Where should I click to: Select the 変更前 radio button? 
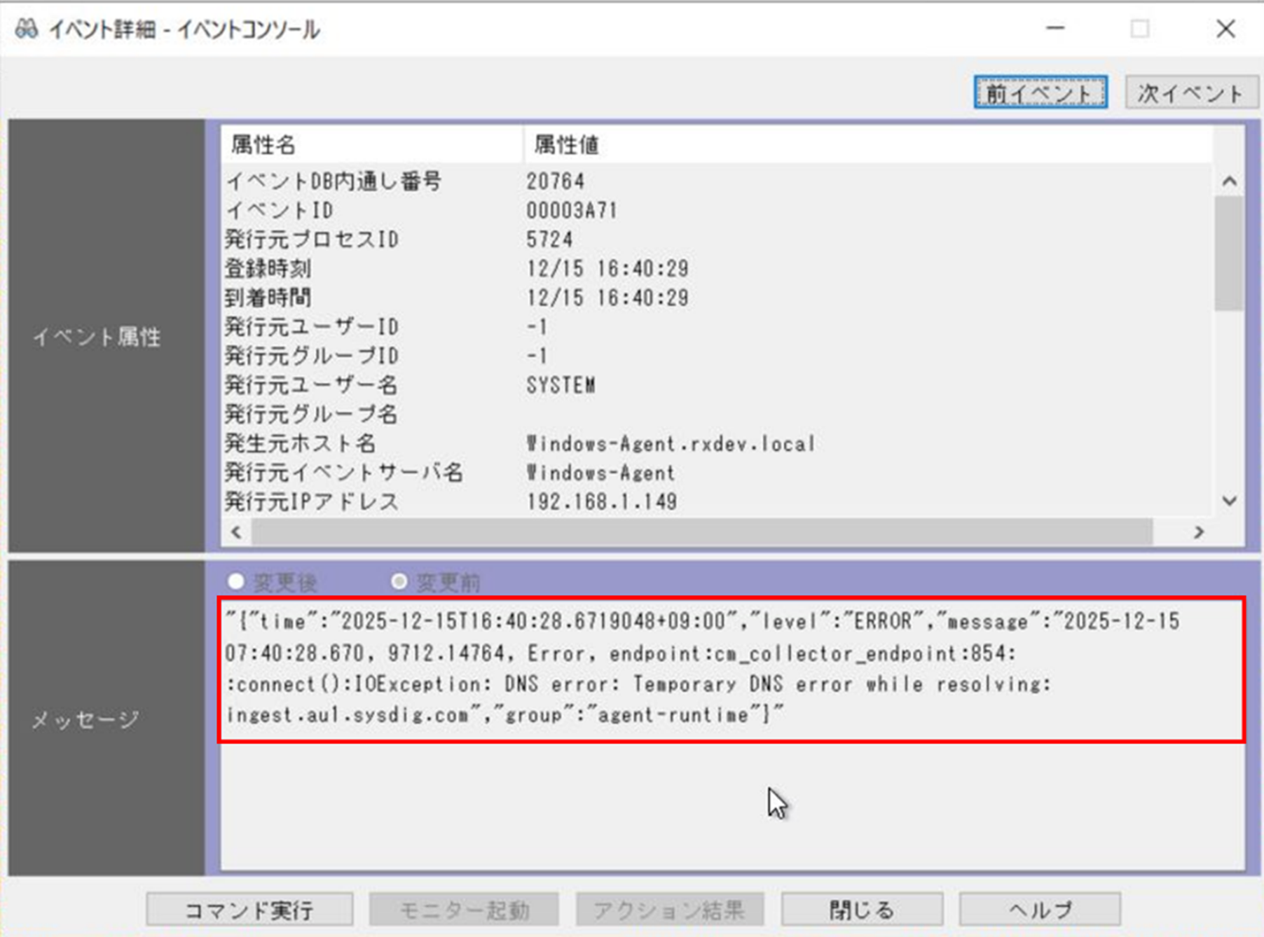tap(399, 581)
